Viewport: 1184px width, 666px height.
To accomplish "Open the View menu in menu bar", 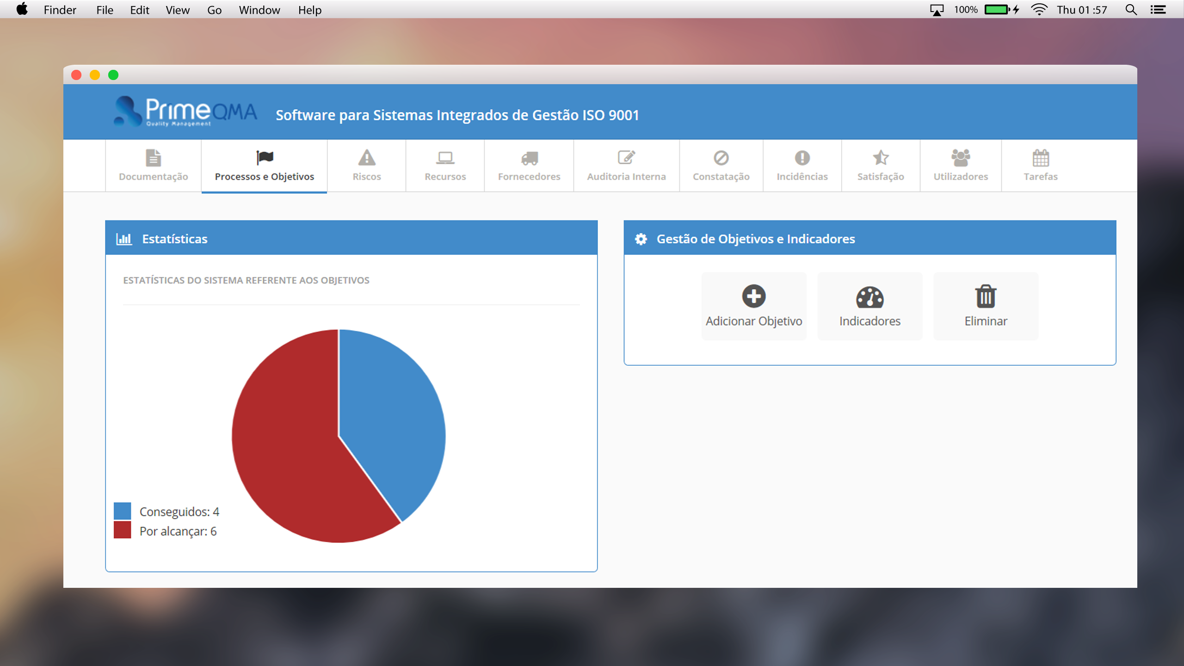I will click(178, 10).
